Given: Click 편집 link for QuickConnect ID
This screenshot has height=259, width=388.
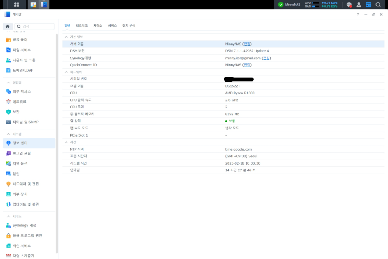Looking at the screenshot, I should pos(247,65).
